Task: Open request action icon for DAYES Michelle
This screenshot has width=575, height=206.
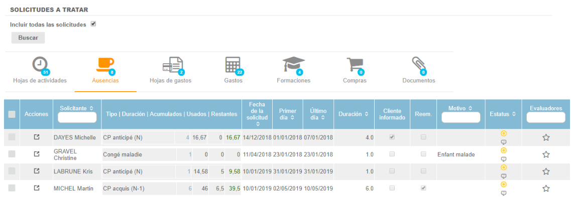Action: point(36,137)
